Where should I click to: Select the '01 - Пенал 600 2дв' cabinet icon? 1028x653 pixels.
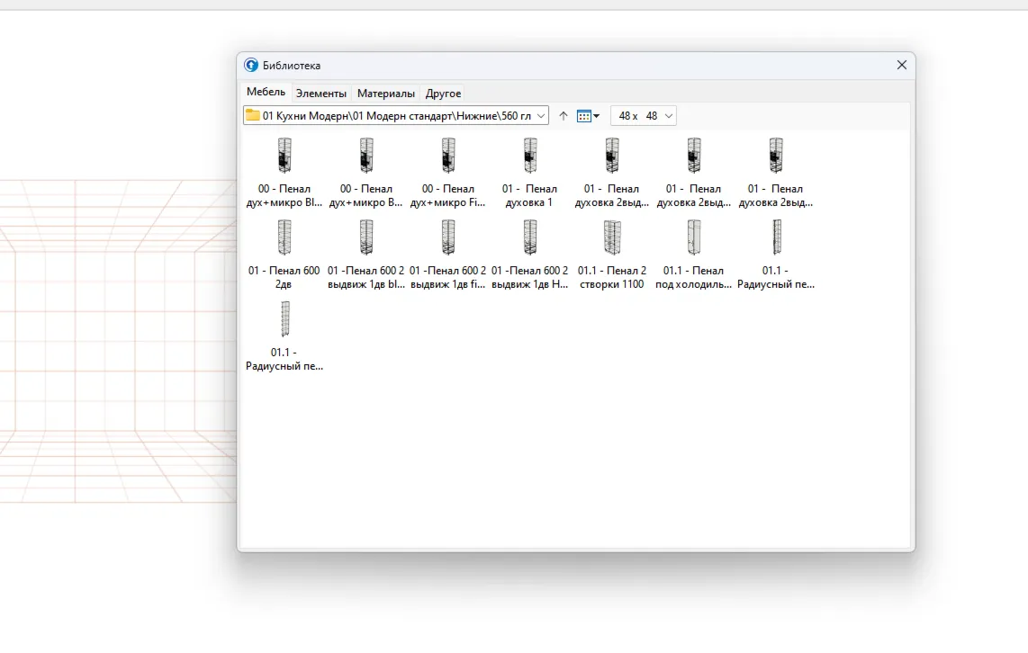pyautogui.click(x=284, y=237)
